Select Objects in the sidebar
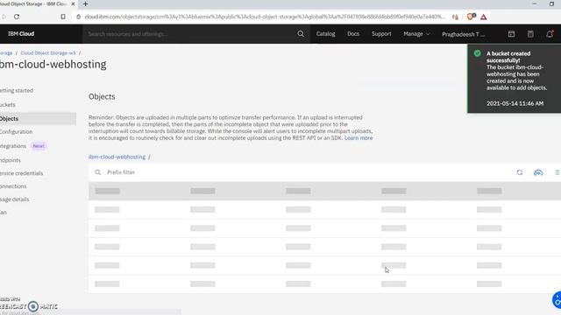 [x=38, y=119]
